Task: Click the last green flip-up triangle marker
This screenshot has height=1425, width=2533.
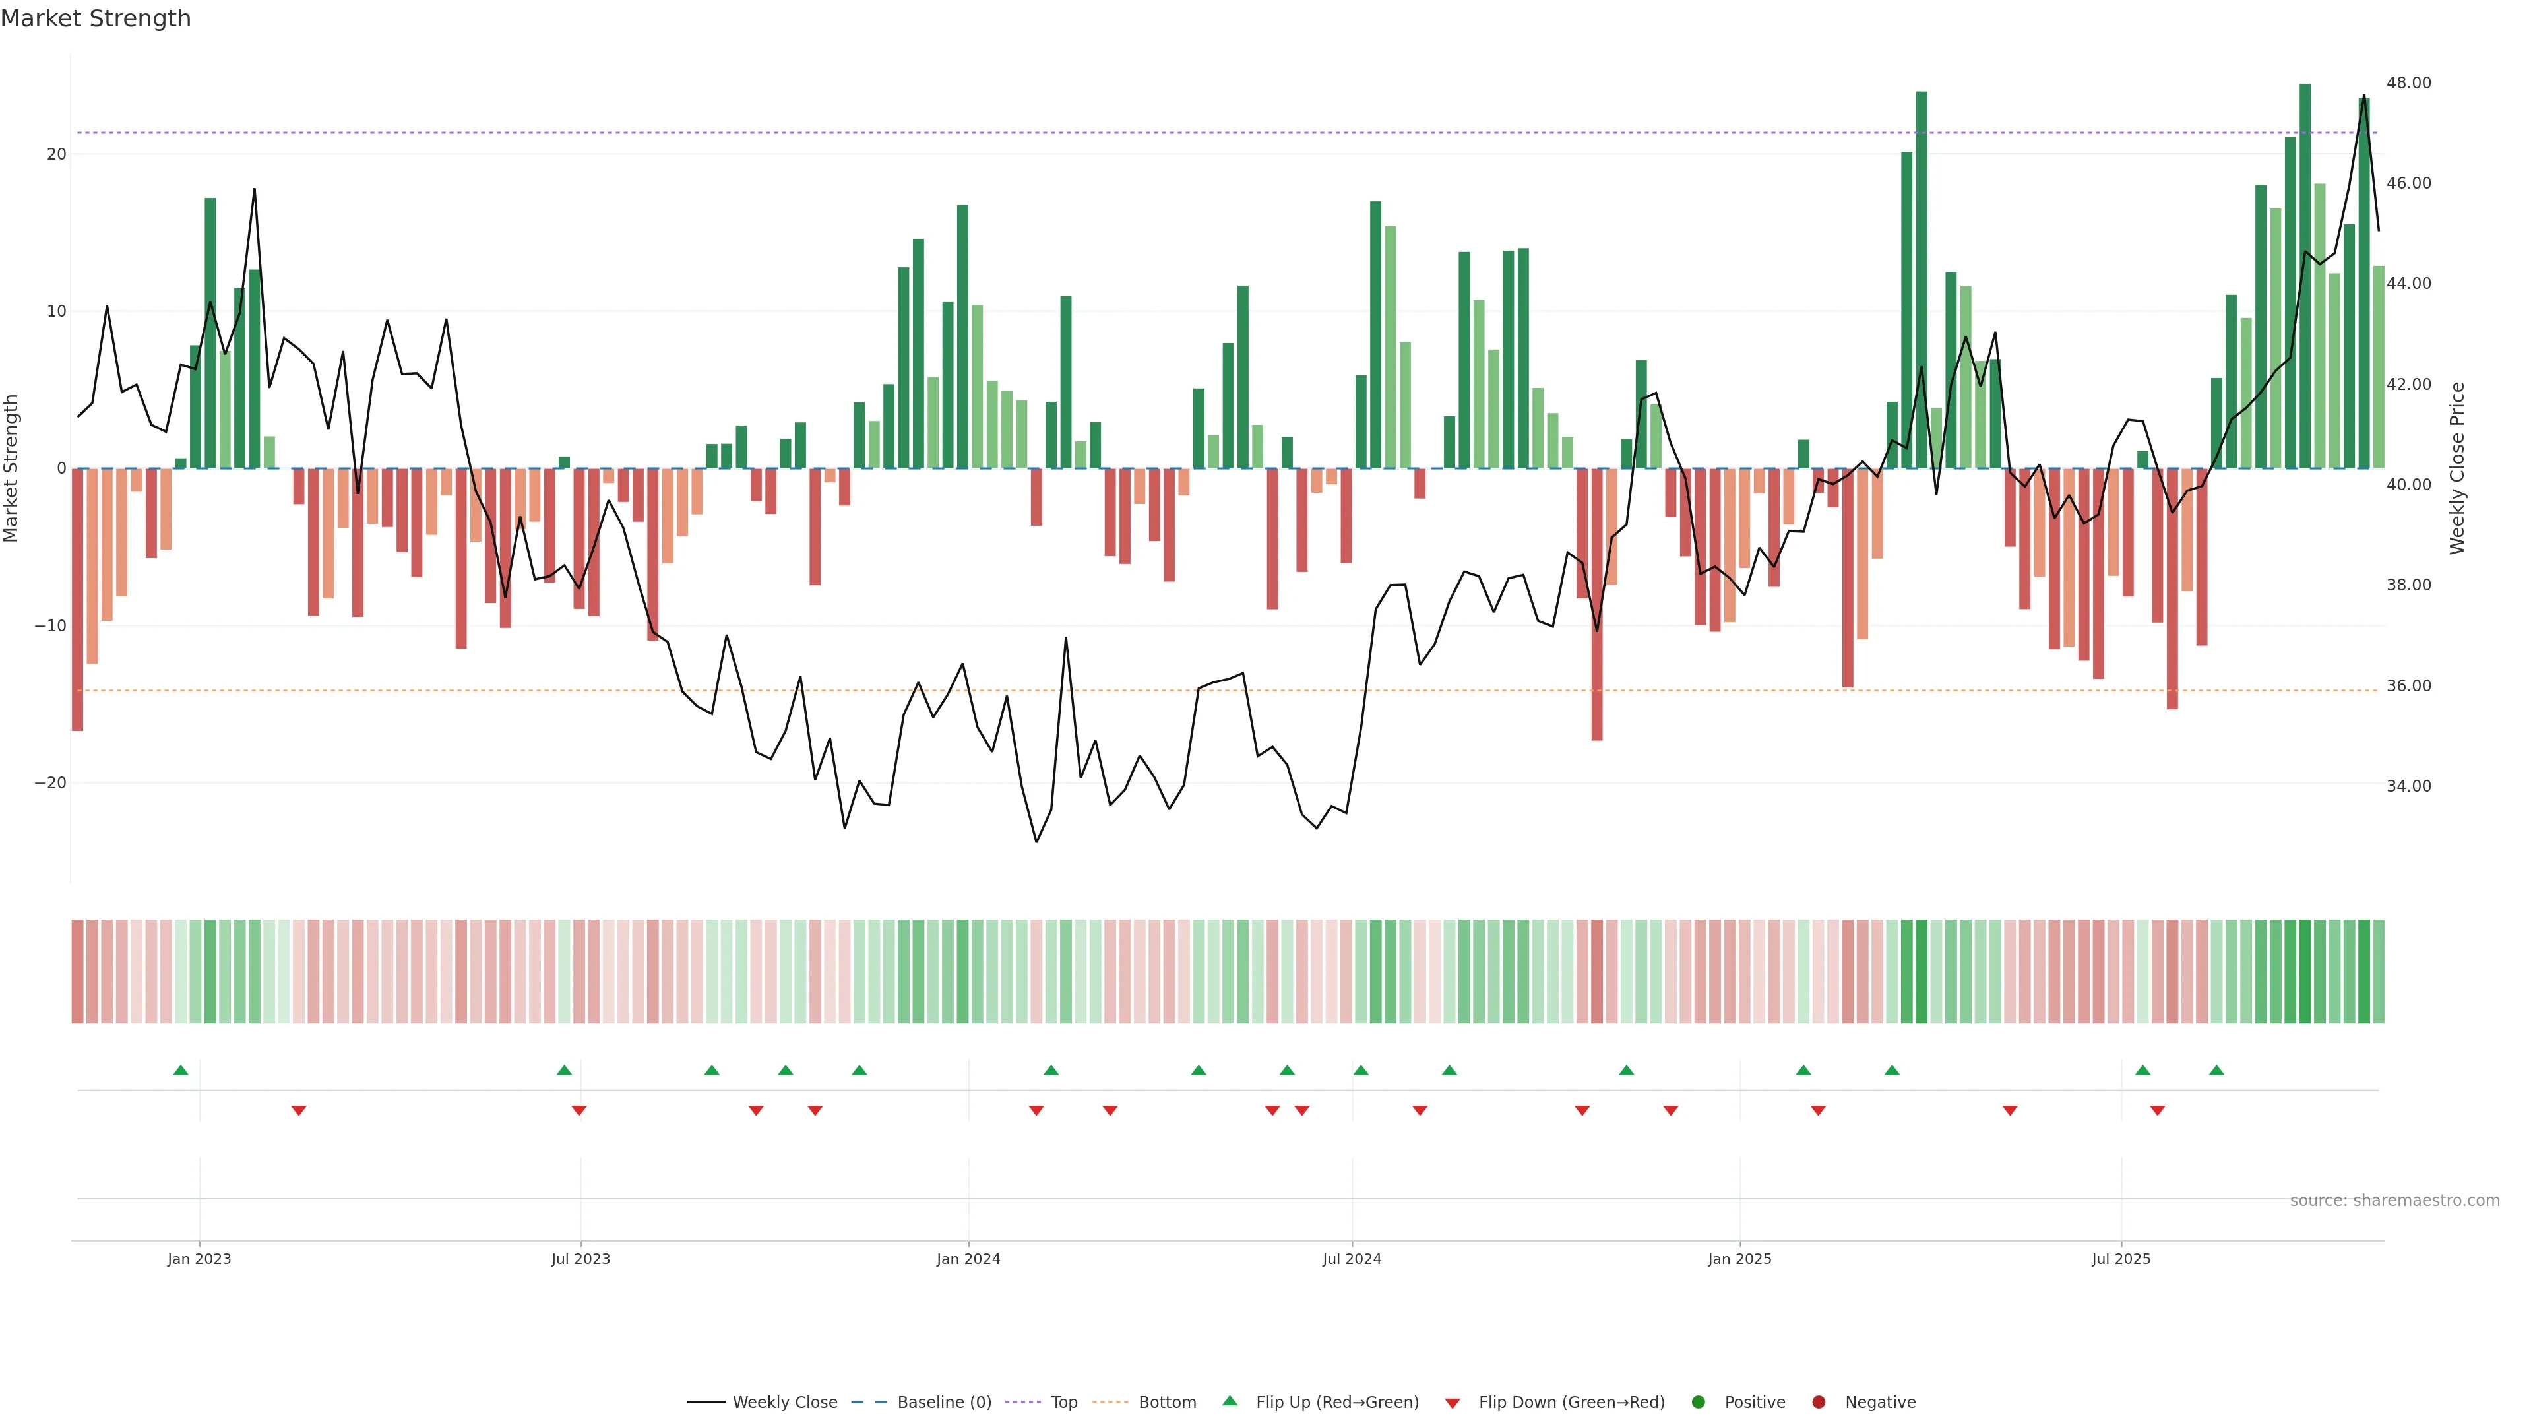Action: (x=2216, y=1070)
